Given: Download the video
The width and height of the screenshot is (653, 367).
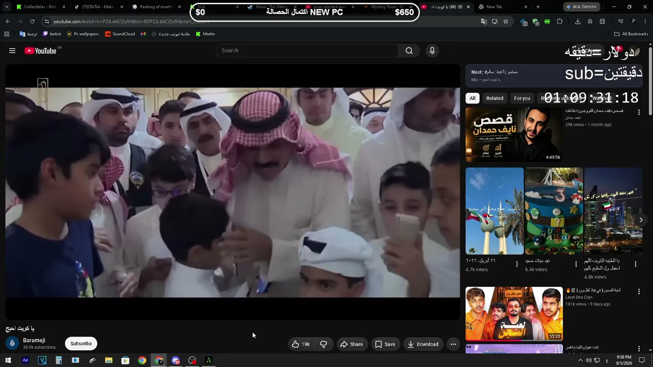Looking at the screenshot, I should pos(423,344).
